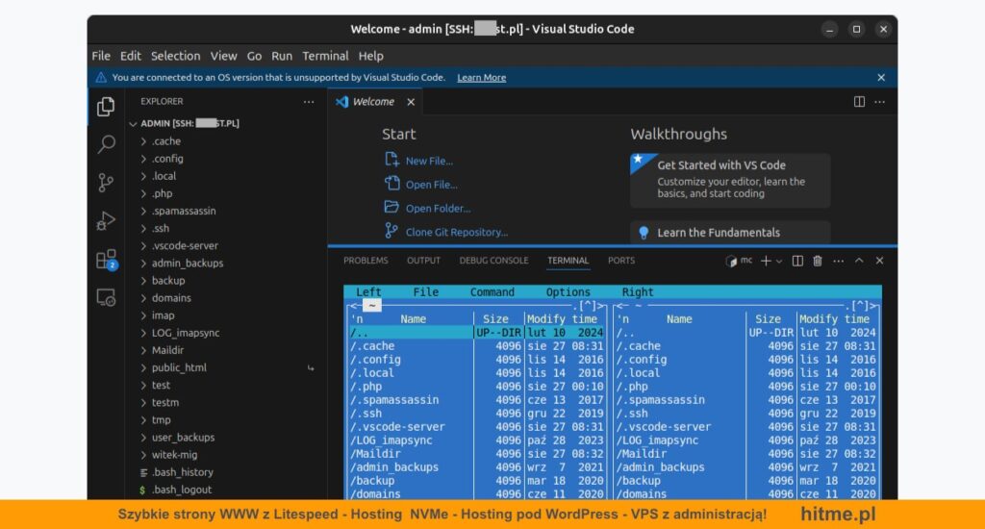Click the star badge on Get Started card
Image resolution: width=985 pixels, height=529 pixels.
(639, 160)
